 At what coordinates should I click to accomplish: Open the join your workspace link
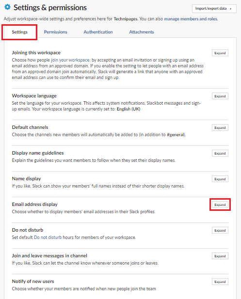pyautogui.click(x=70, y=60)
